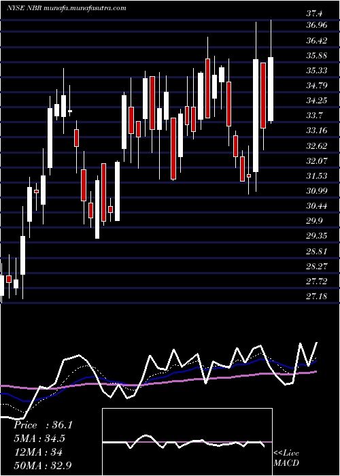
Task: Click the 28.81 price axis label
Action: click(x=317, y=251)
